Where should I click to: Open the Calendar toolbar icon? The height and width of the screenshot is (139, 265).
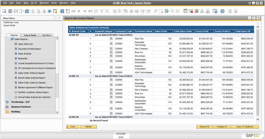click(x=196, y=11)
